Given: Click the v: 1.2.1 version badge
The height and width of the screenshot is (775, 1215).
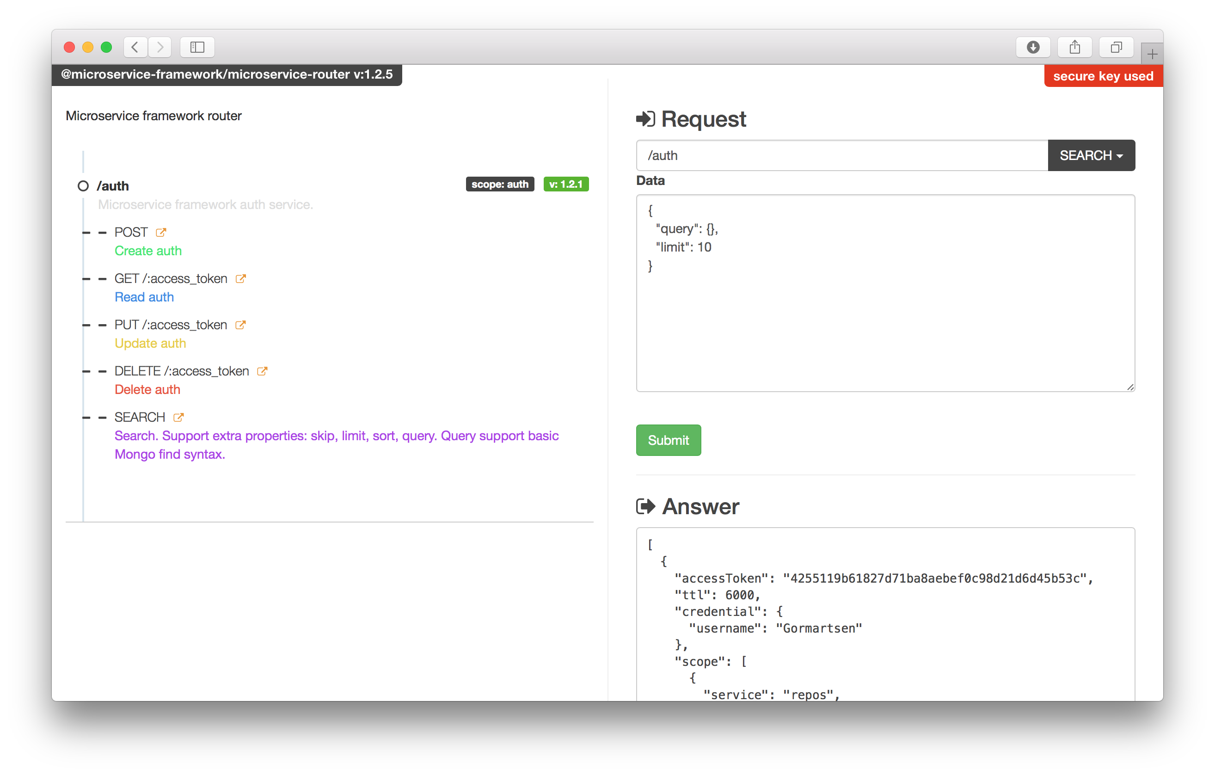Looking at the screenshot, I should [566, 184].
